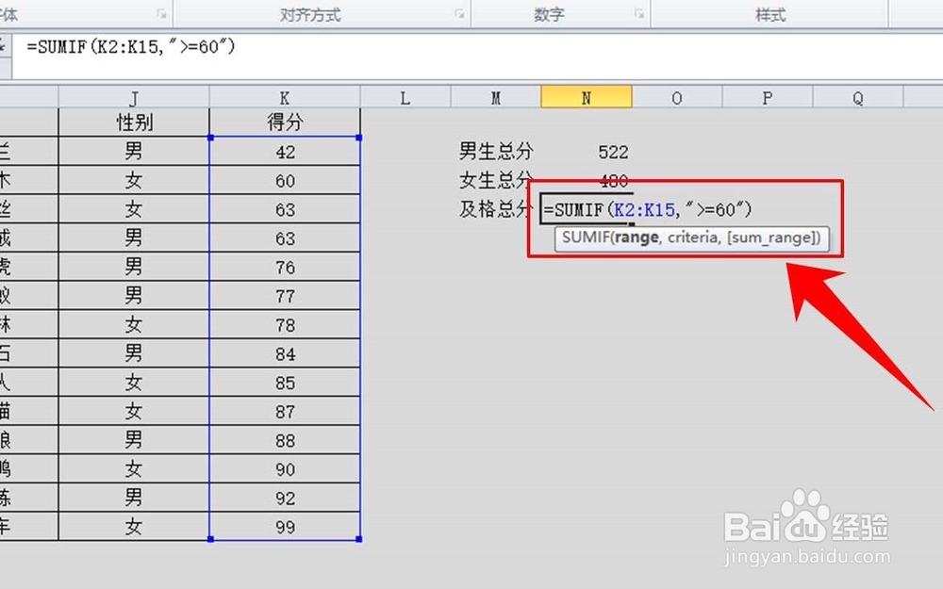Open the 数字 group dialog launcher
The height and width of the screenshot is (589, 943).
(640, 13)
